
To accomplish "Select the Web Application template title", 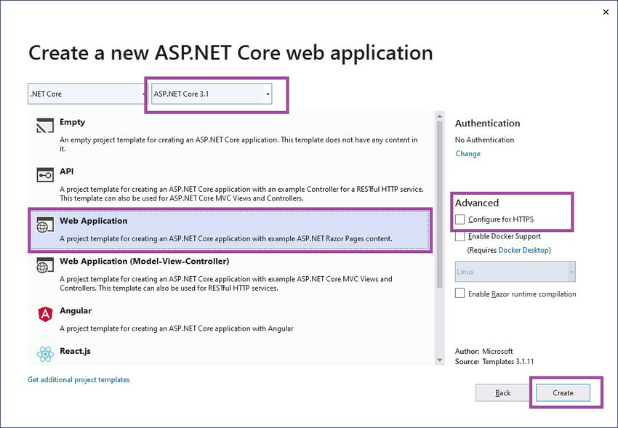I will coord(93,221).
